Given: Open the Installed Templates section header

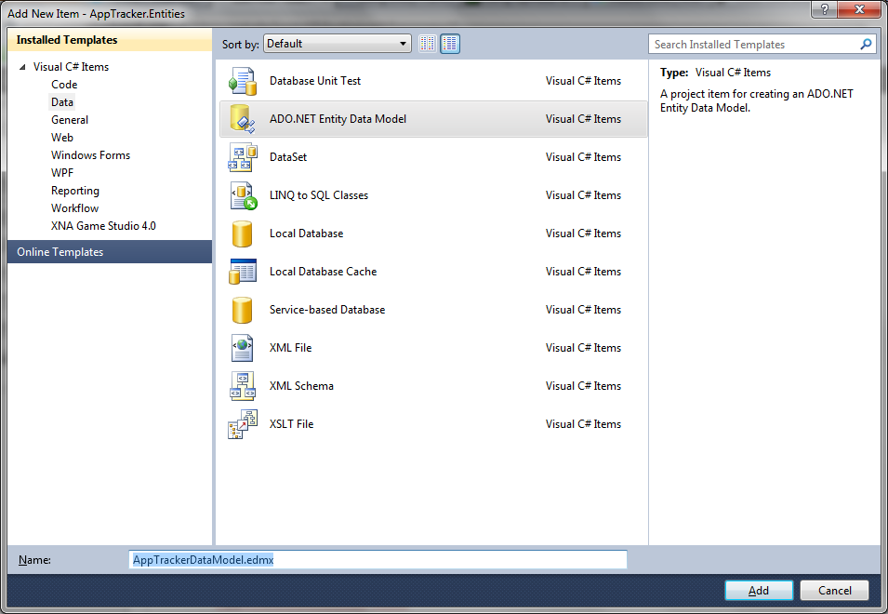Looking at the screenshot, I should coord(110,40).
